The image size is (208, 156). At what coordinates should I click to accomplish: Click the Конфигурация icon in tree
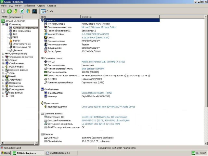pyautogui.click(x=7, y=89)
